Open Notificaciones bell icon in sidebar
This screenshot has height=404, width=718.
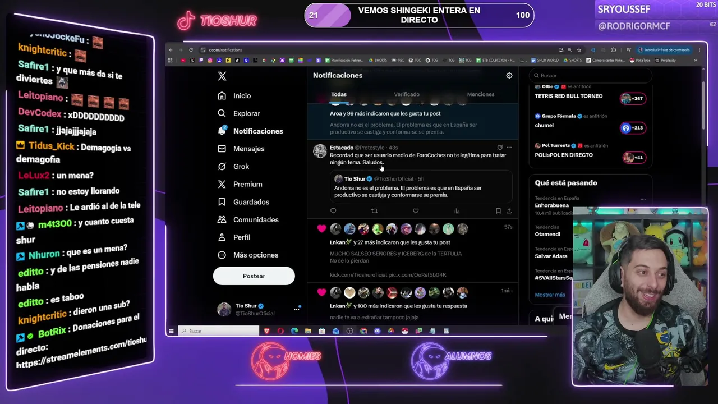tap(222, 131)
